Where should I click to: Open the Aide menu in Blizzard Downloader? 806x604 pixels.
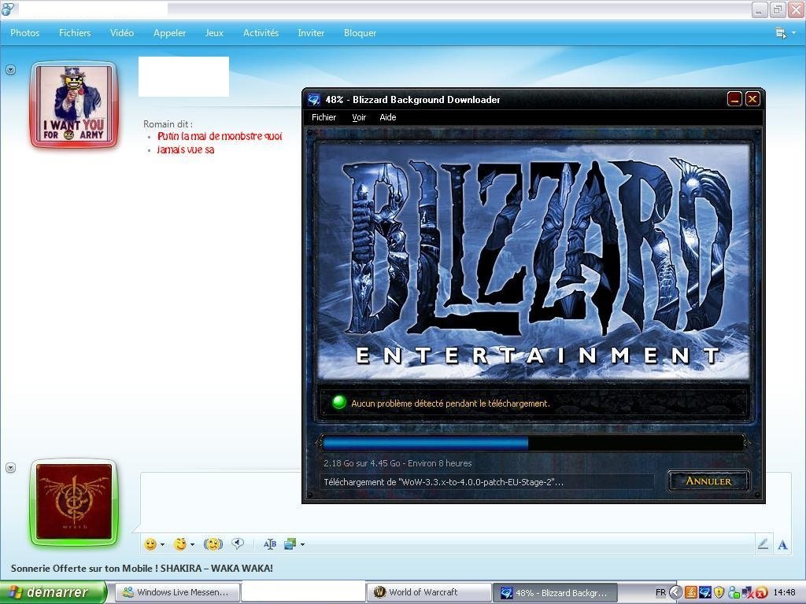[x=387, y=117]
